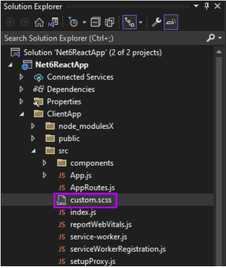The height and width of the screenshot is (268, 226).
Task: Select the public folder
Action: click(x=69, y=139)
